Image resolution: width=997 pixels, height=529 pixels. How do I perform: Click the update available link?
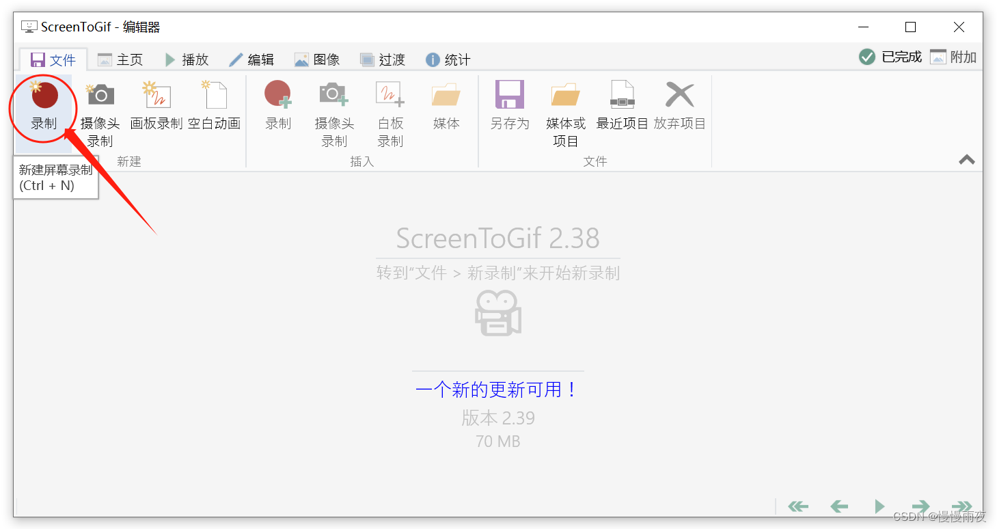pyautogui.click(x=497, y=390)
